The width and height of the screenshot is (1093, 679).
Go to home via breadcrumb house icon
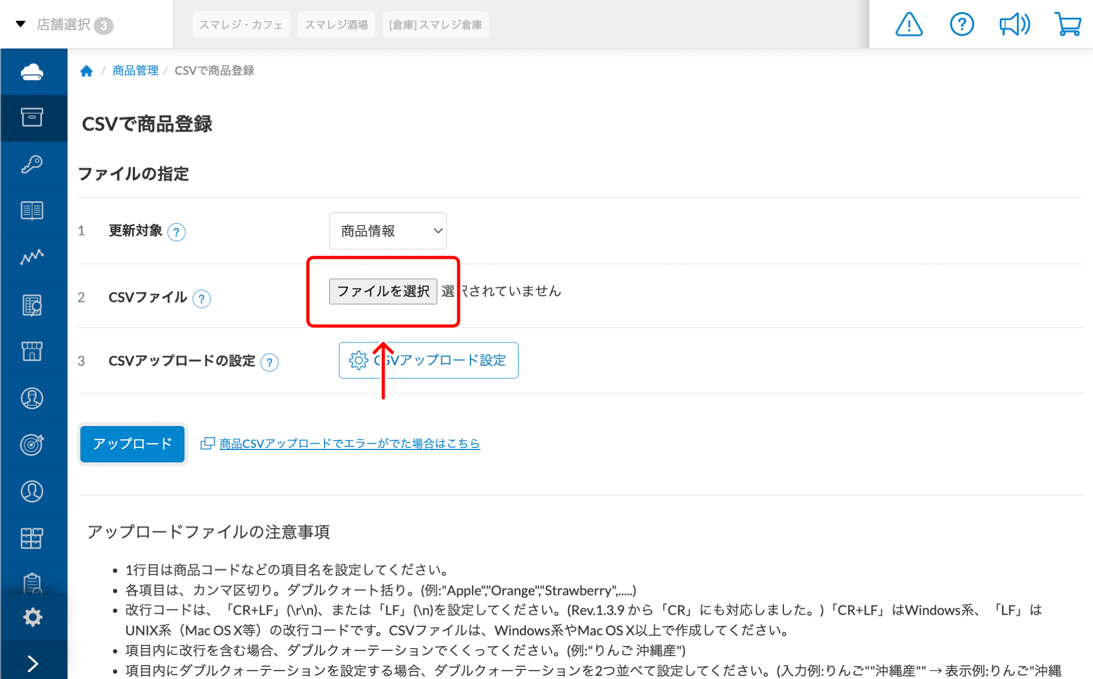click(86, 71)
